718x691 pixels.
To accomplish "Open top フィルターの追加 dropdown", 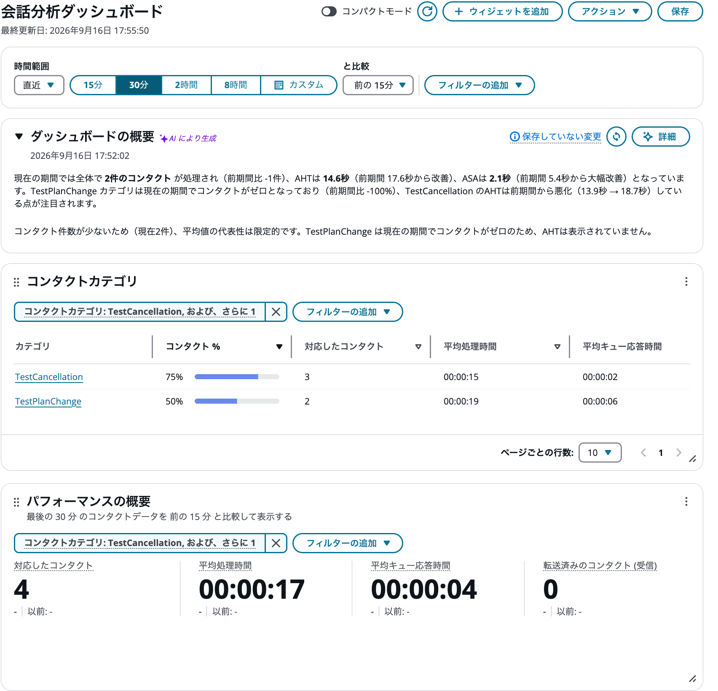I will click(x=480, y=85).
